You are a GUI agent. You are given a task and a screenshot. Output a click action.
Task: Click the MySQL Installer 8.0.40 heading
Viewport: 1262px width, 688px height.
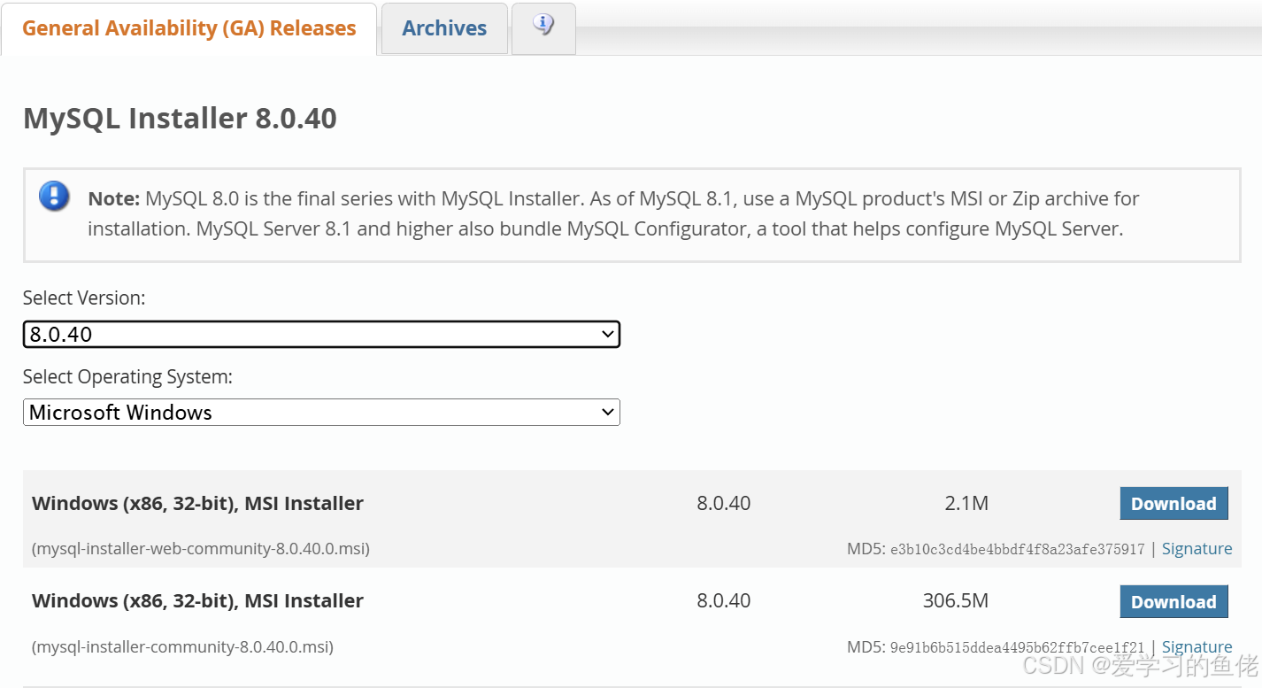[180, 119]
